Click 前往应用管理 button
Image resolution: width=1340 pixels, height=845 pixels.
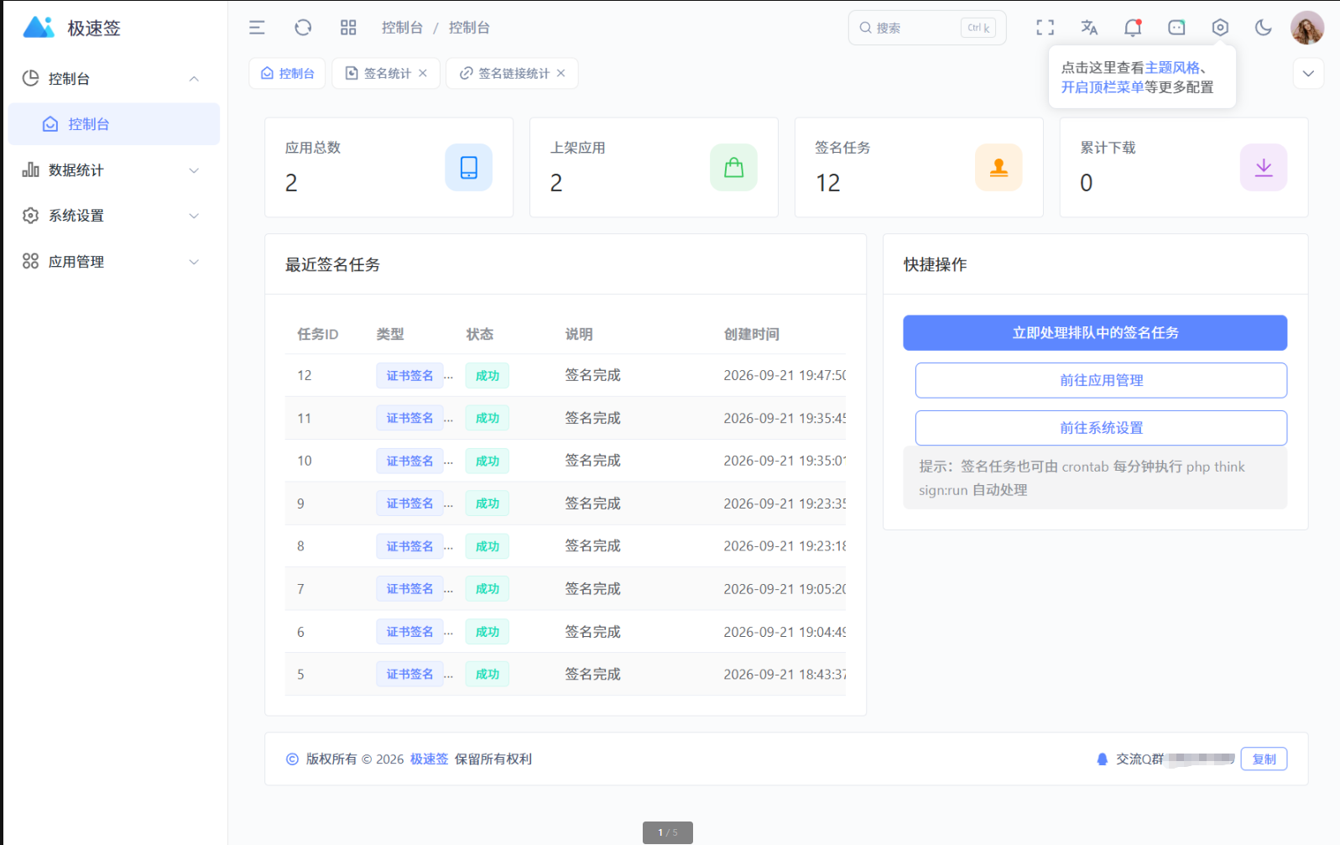[x=1101, y=380]
